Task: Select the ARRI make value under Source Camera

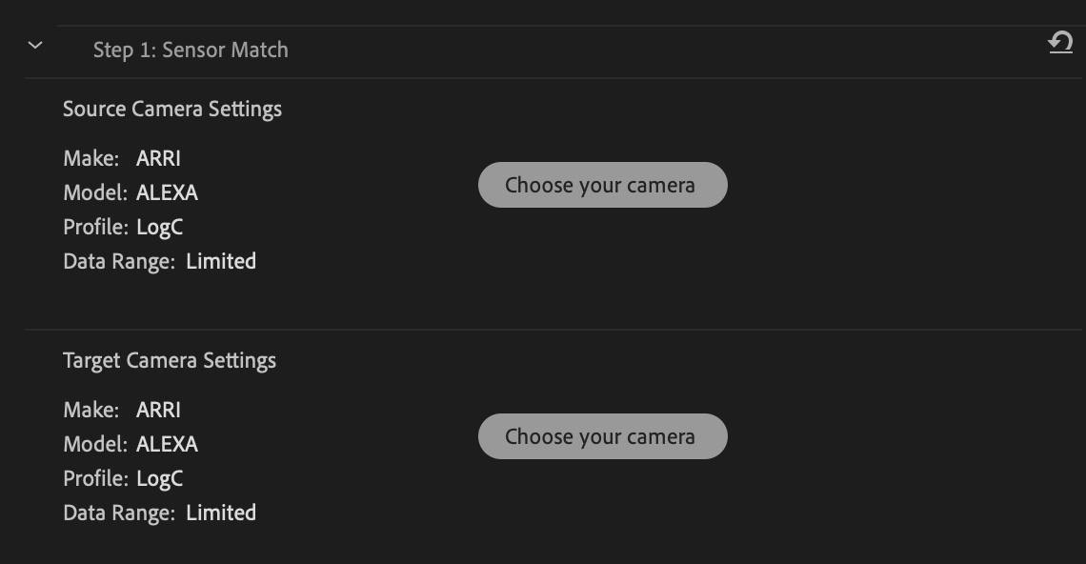Action: (x=158, y=159)
